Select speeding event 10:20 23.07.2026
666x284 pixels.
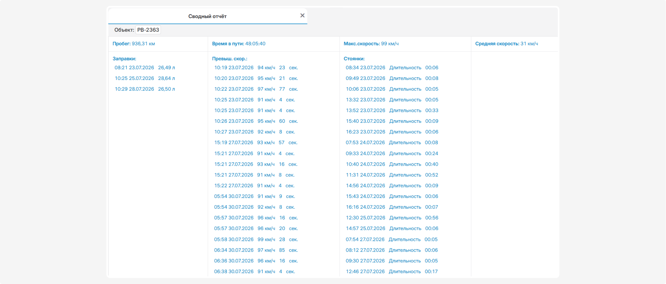point(256,78)
